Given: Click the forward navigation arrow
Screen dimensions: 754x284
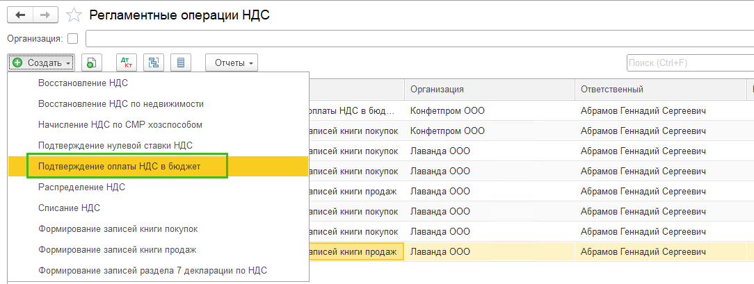Looking at the screenshot, I should (45, 14).
